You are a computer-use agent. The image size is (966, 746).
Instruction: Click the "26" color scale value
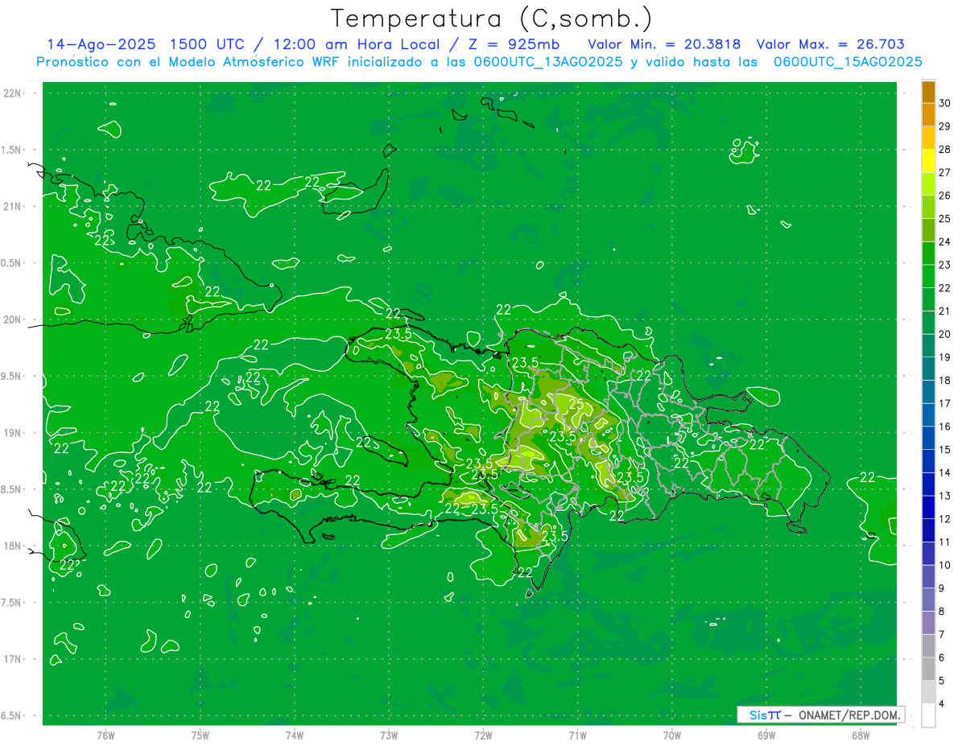pos(945,196)
